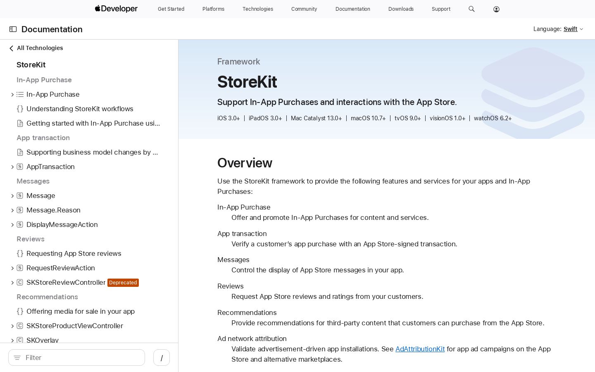
Task: Select the RequestReviewAction sidebar entry
Action: 61,268
